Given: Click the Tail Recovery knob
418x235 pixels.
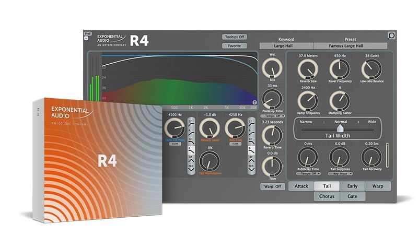Looking at the screenshot, I should [x=371, y=157].
